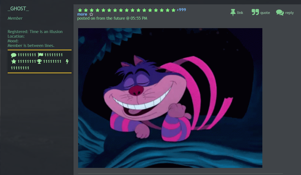
Task: Expand the 'more' stars link
Action: point(82,14)
